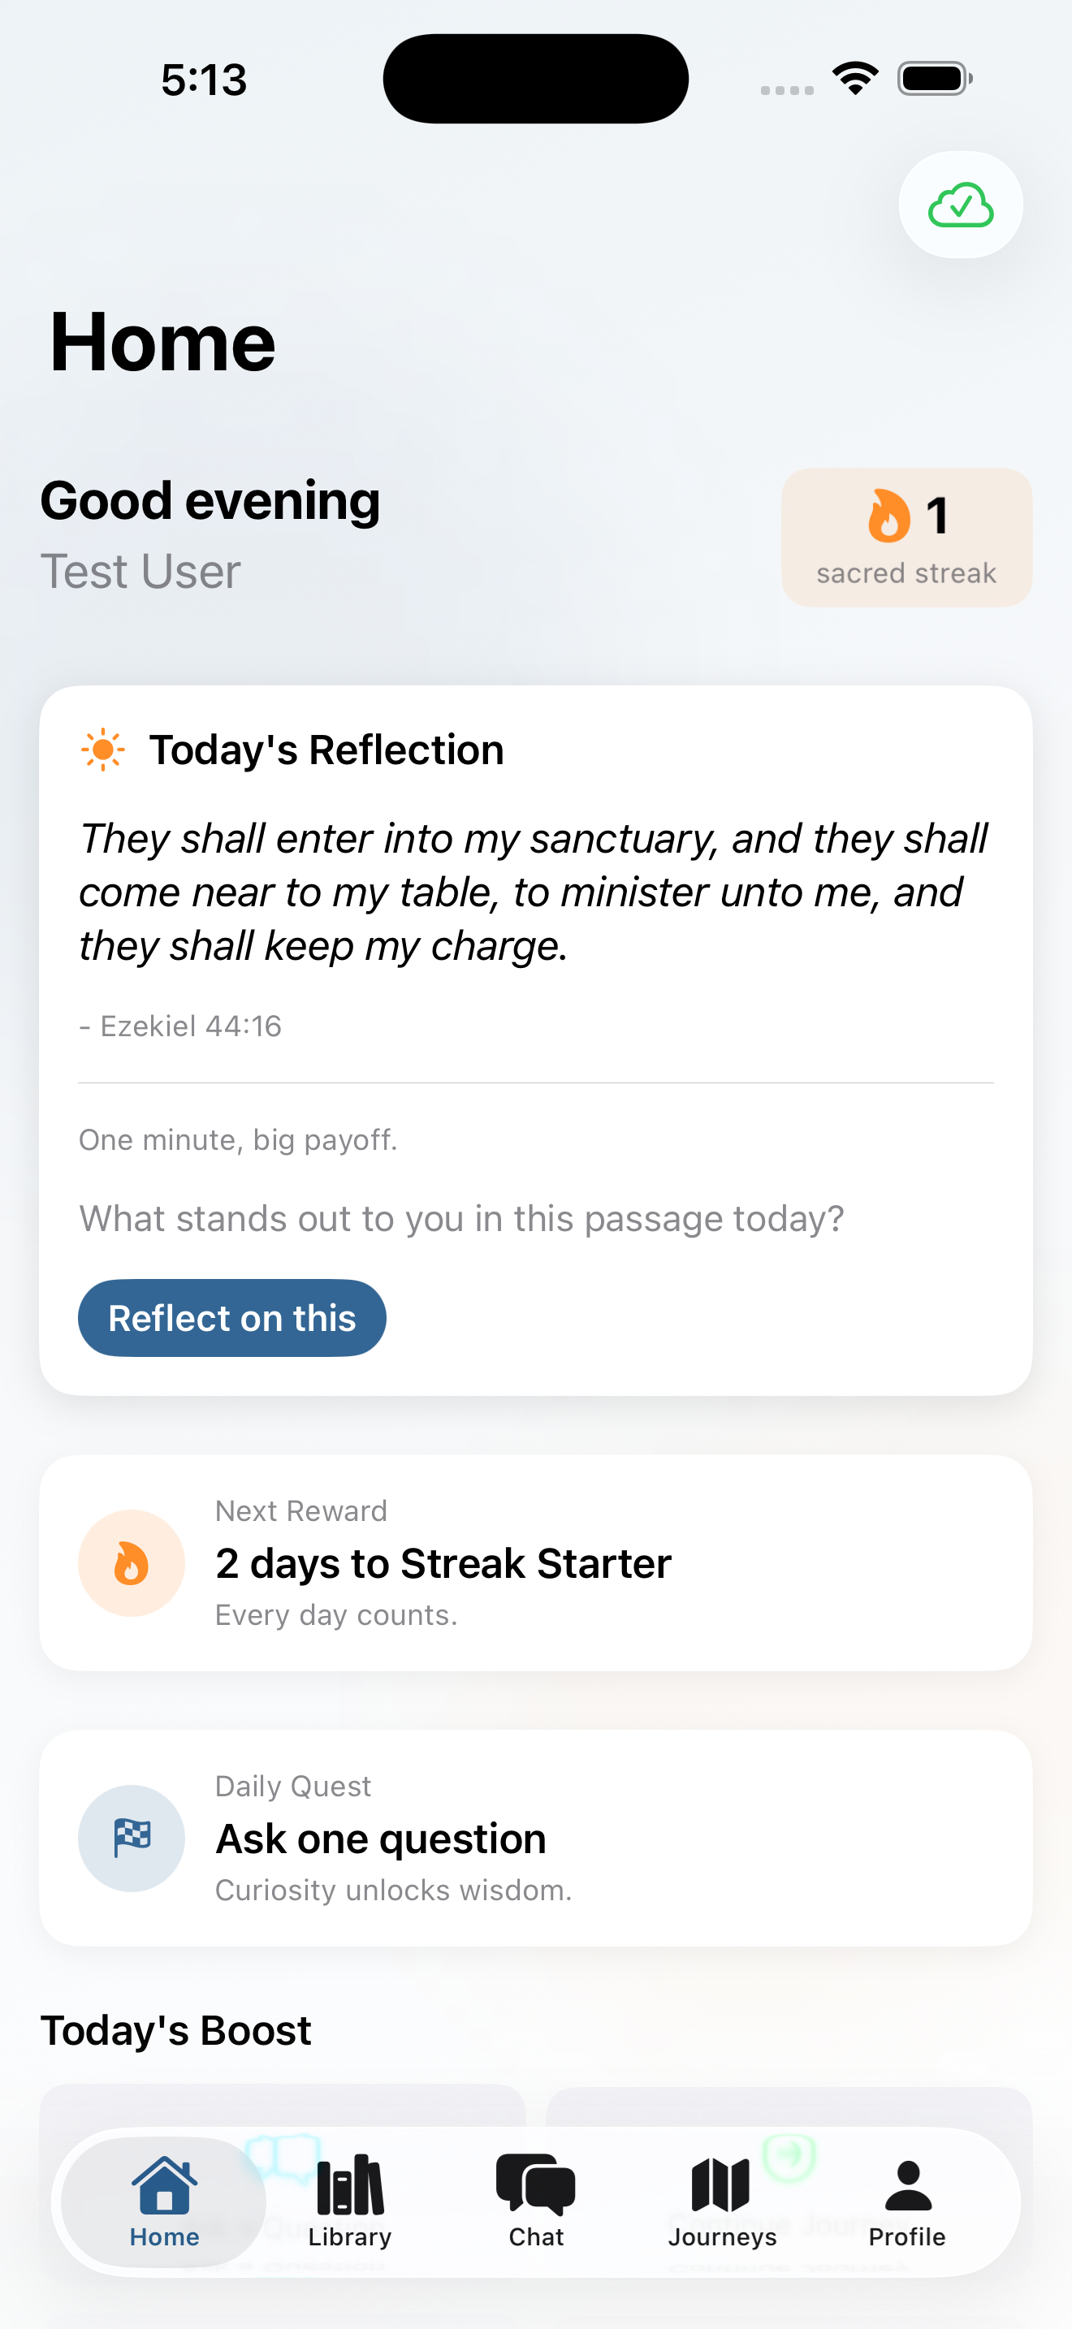Select the Home tab
Screen dimensions: 1072x2329
click(165, 2202)
